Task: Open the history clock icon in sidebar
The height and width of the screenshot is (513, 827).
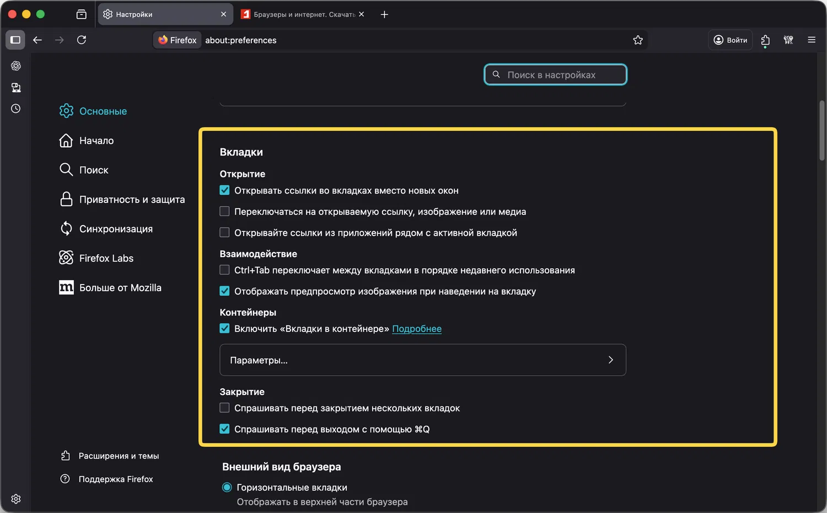Action: coord(16,109)
